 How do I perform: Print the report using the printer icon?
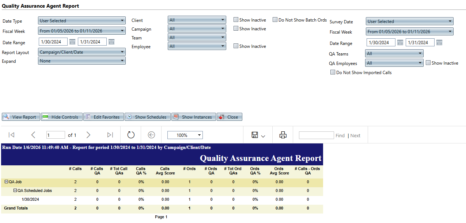tap(283, 135)
